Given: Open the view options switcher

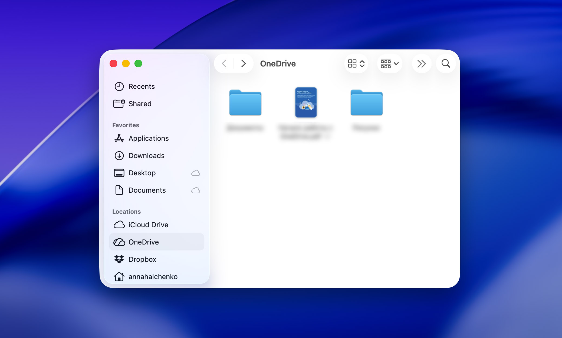Looking at the screenshot, I should pyautogui.click(x=356, y=63).
